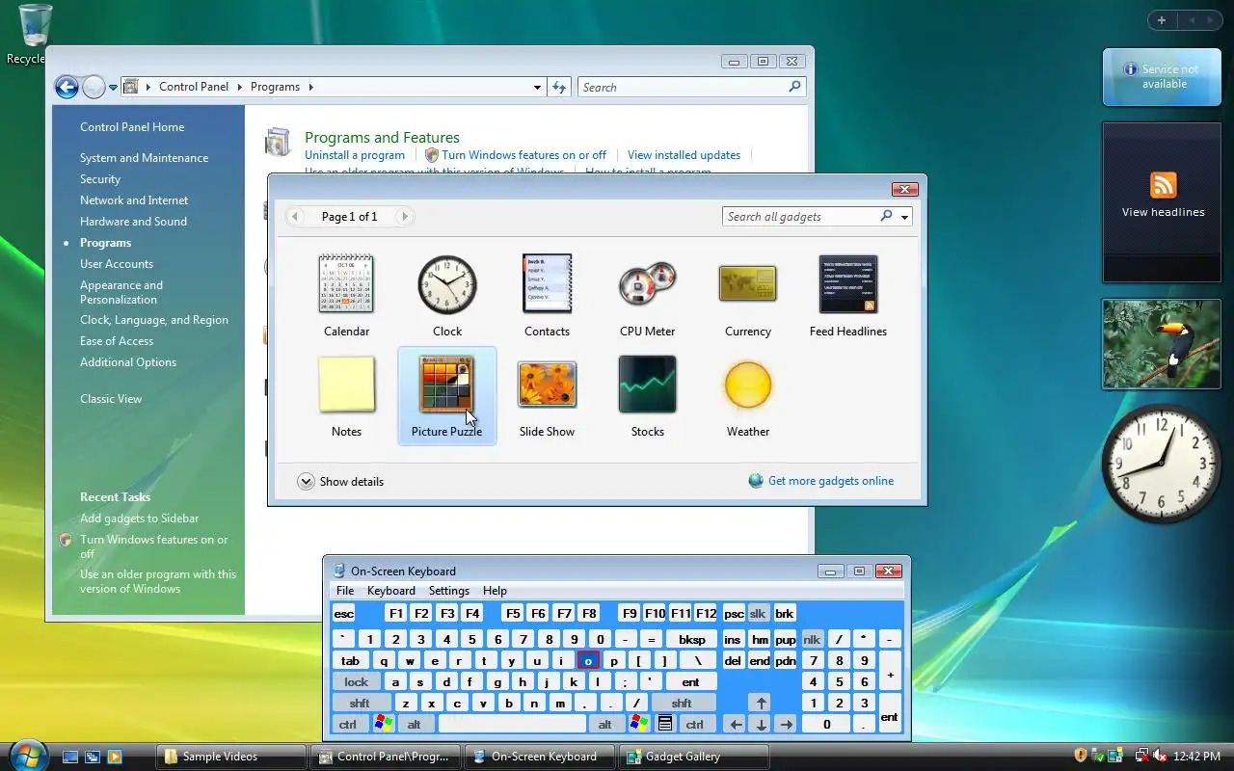This screenshot has width=1234, height=771.
Task: Open the gadget search options dropdown
Action: (x=904, y=217)
